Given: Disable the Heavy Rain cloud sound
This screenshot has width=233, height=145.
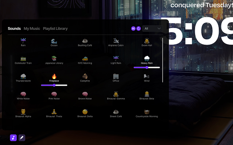Looking at the screenshot, I should click(147, 60).
